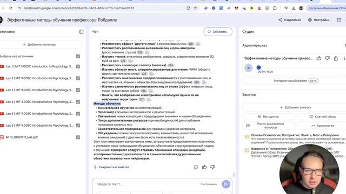Click 'Поделиться' in the header
Image resolution: width=346 pixels, height=194 pixels.
pos(290,20)
